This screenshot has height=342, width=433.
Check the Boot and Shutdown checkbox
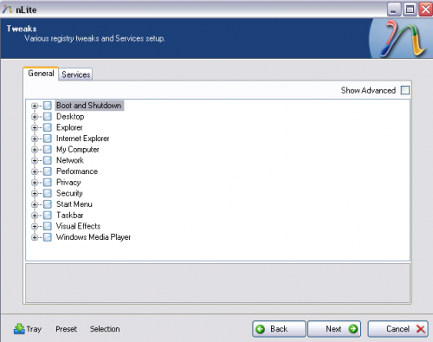pyautogui.click(x=48, y=106)
